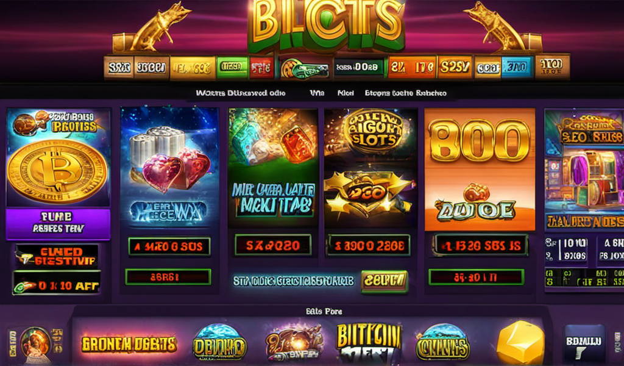624x366 pixels.
Task: Click the Bitcoin logo in bottom bar
Action: 369,342
